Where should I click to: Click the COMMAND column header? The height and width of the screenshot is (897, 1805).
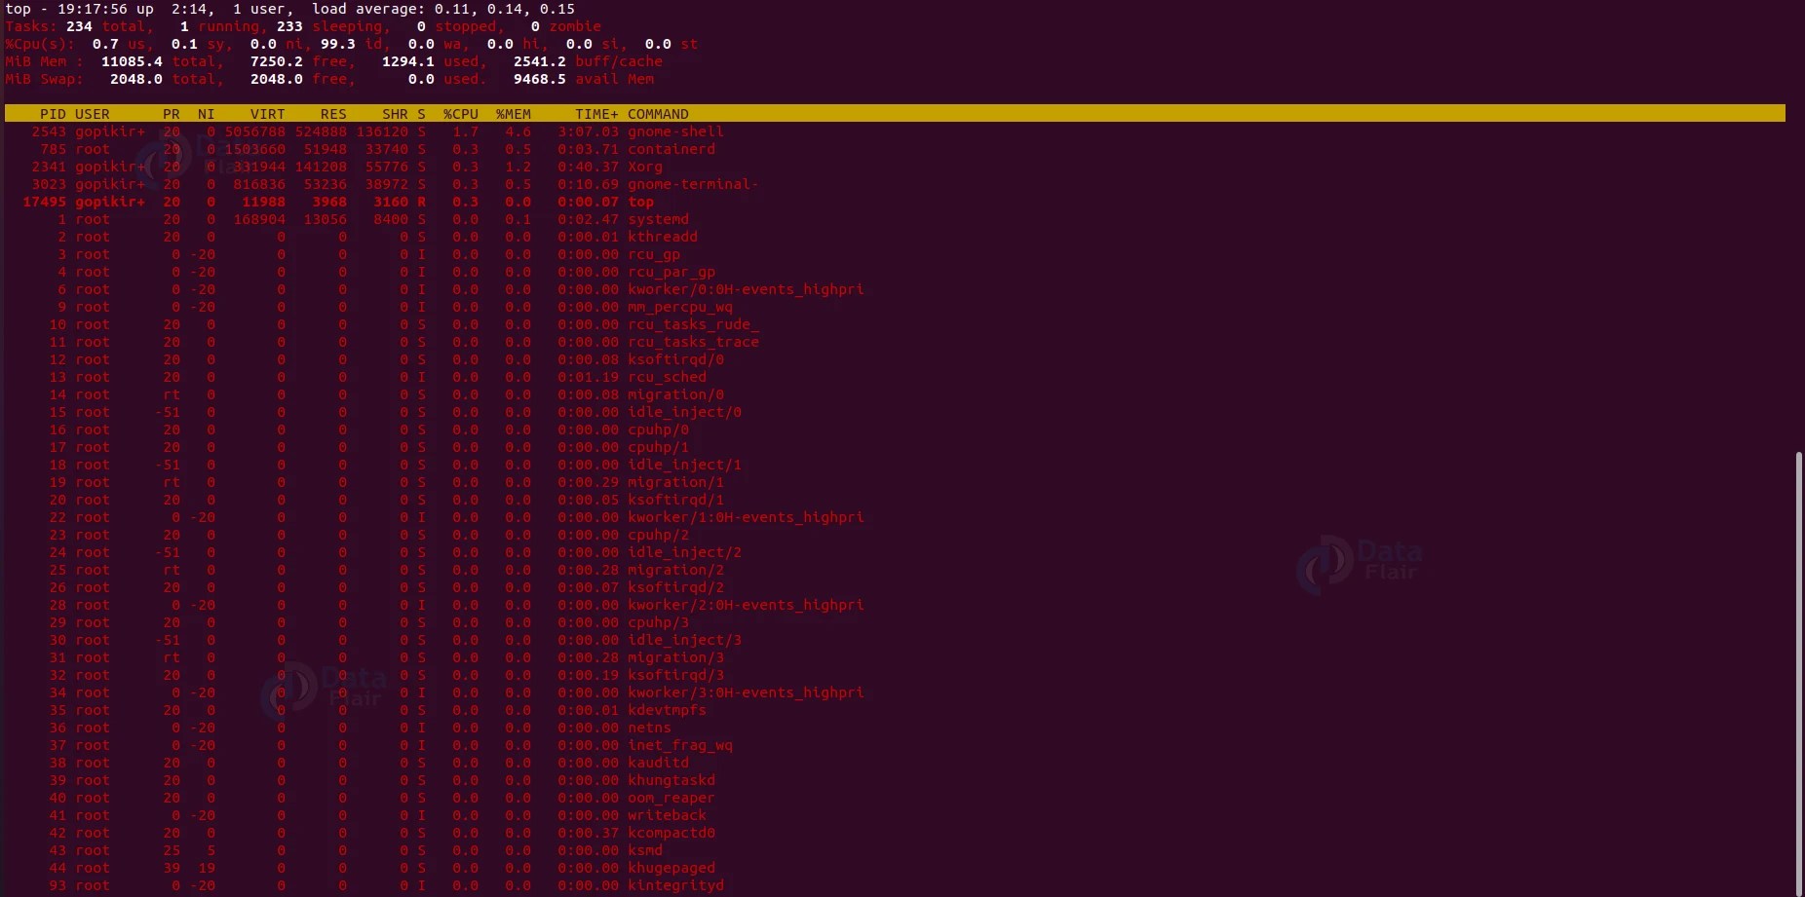tap(658, 114)
